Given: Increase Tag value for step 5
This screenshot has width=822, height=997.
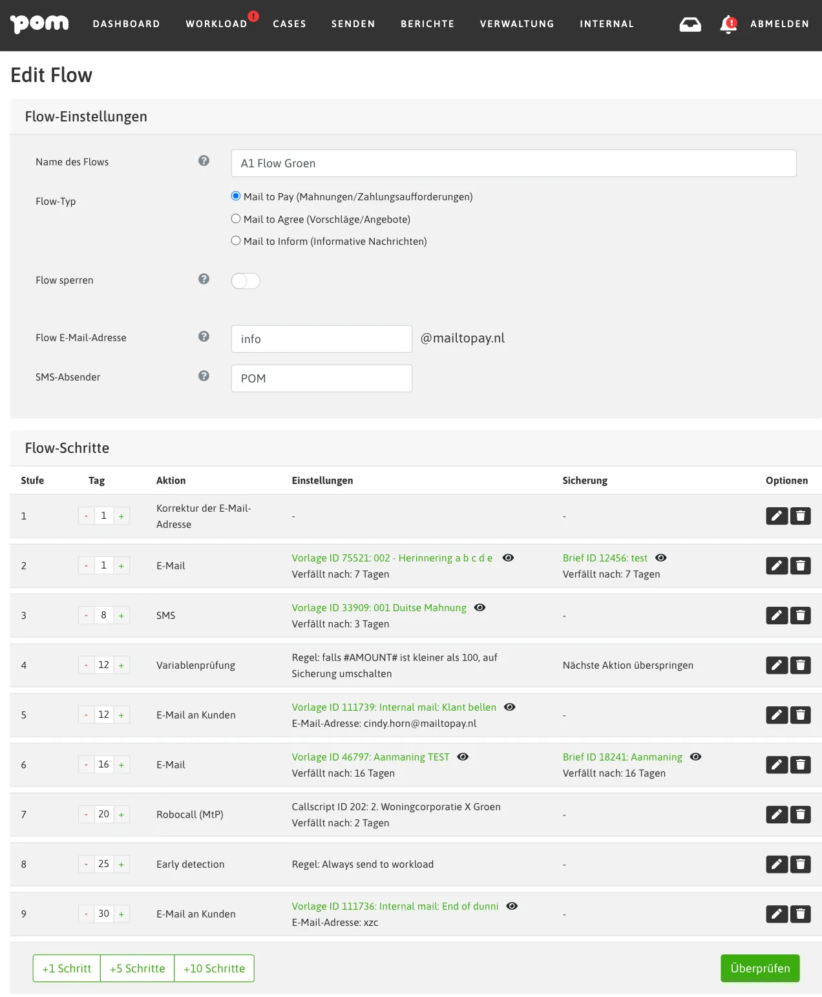Looking at the screenshot, I should point(121,715).
